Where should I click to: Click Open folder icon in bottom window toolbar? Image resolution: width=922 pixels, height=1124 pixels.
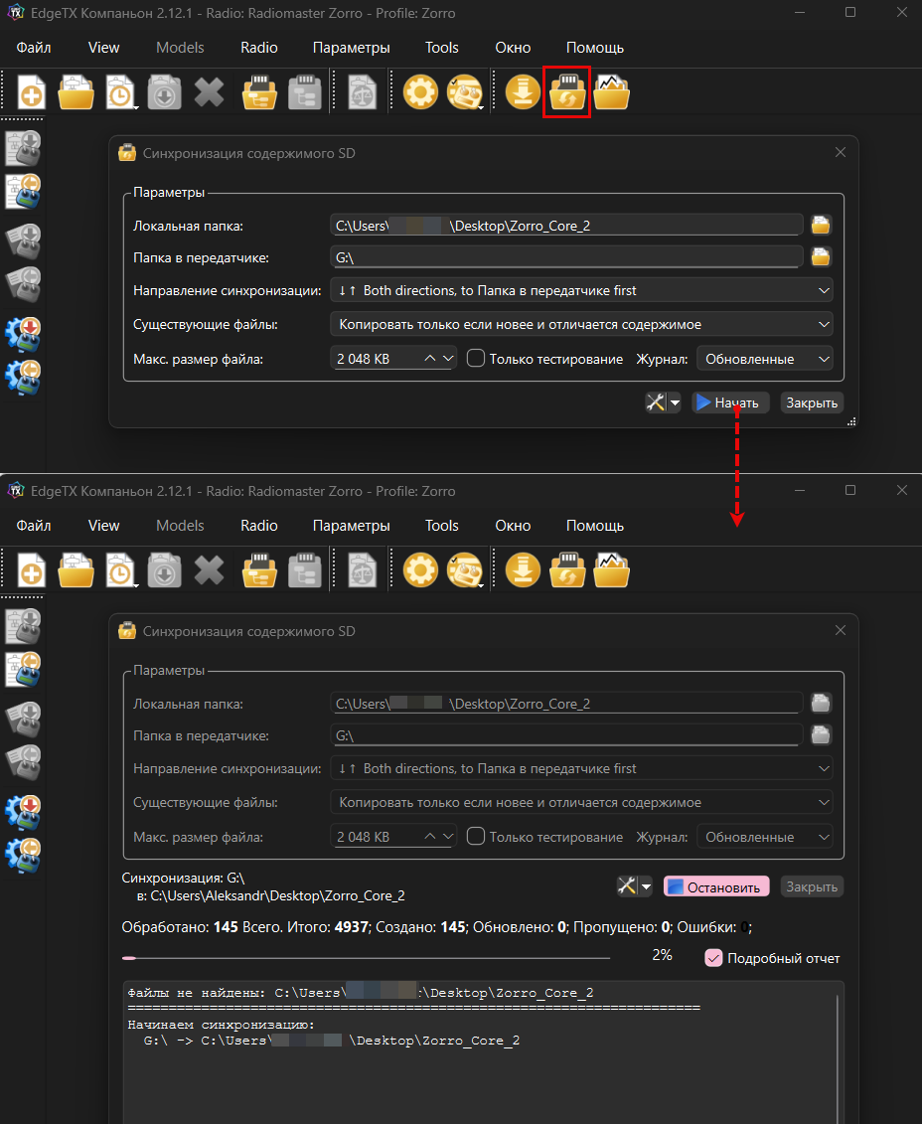click(76, 569)
